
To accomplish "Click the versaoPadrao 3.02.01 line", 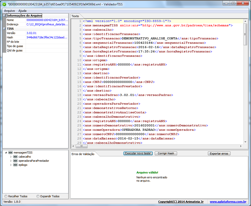I will [x=128, y=95].
